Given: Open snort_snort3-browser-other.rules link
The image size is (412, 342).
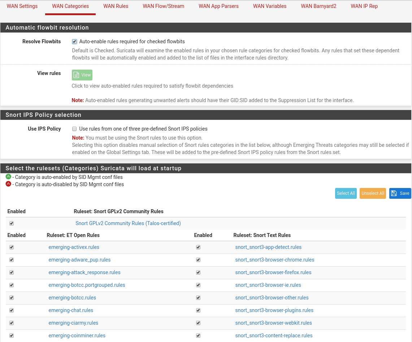Looking at the screenshot, I should [x=272, y=298].
